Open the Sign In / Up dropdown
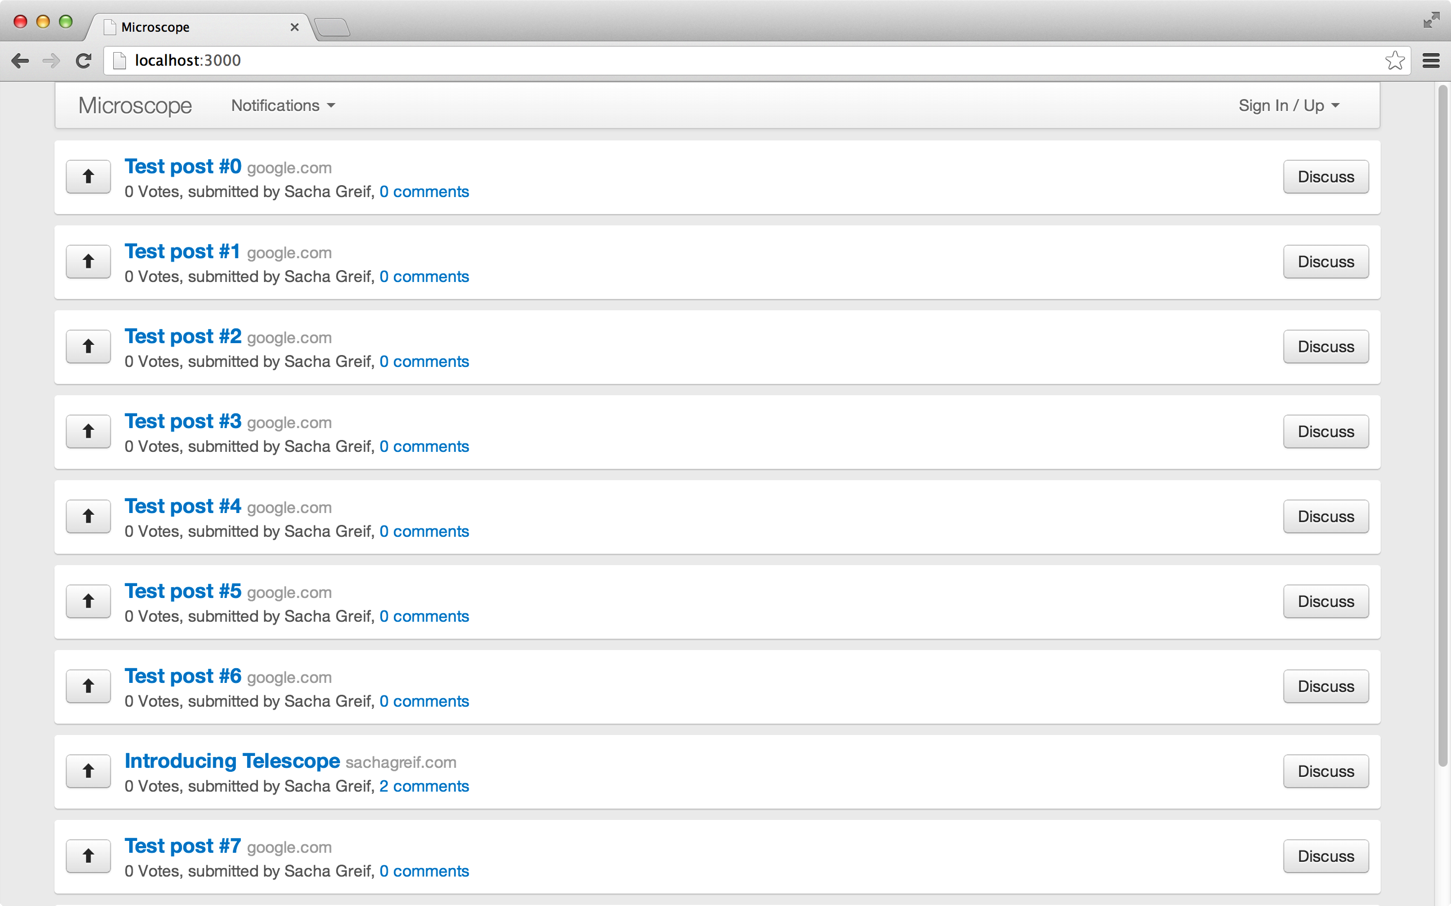Screen dimensions: 1451x906 point(1288,106)
